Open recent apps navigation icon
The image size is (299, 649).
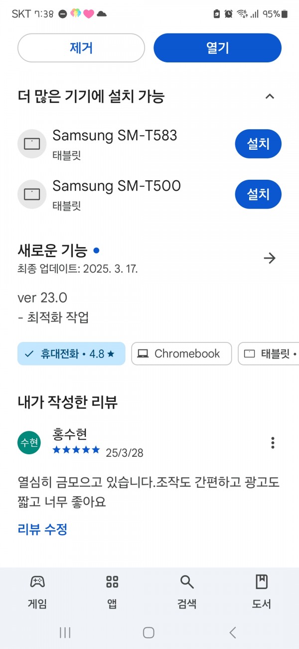click(x=65, y=633)
